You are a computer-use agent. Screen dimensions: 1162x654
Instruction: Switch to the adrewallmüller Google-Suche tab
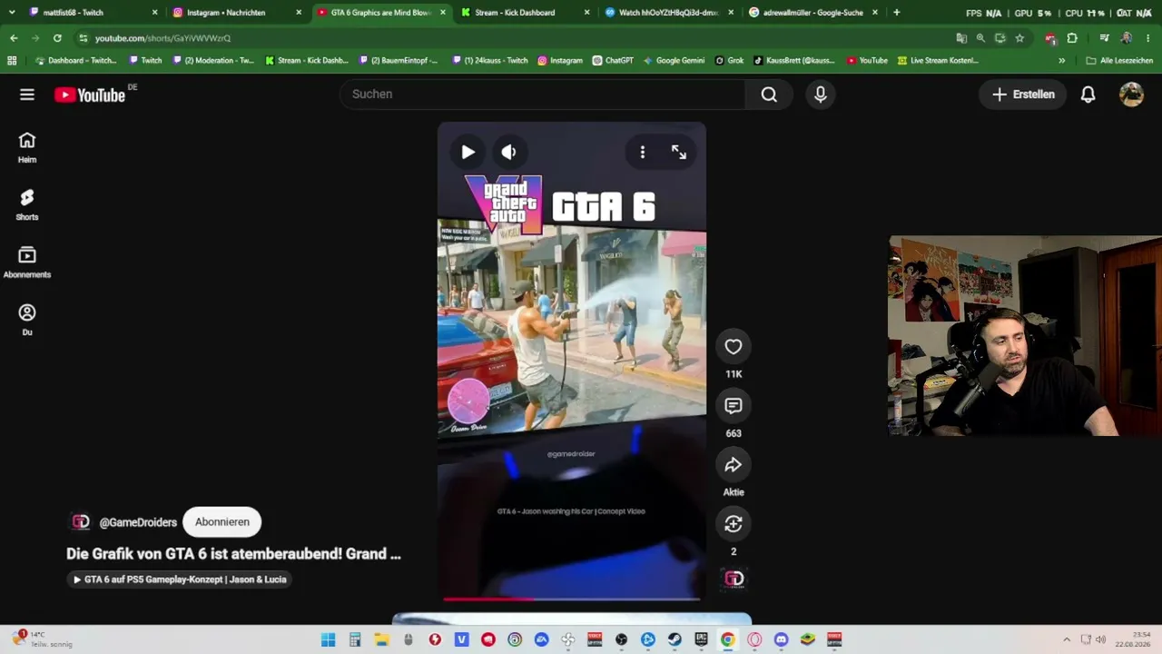(x=813, y=13)
